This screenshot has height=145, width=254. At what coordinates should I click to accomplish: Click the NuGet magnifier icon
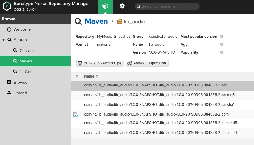pyautogui.click(x=15, y=72)
